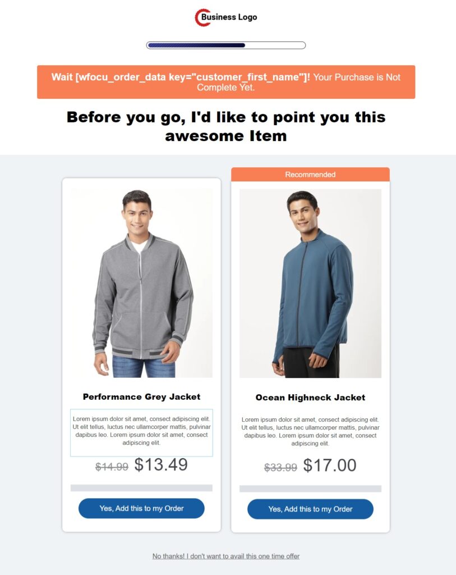Click the $13.49 sale price
Image resolution: width=456 pixels, height=575 pixels.
pyautogui.click(x=161, y=464)
